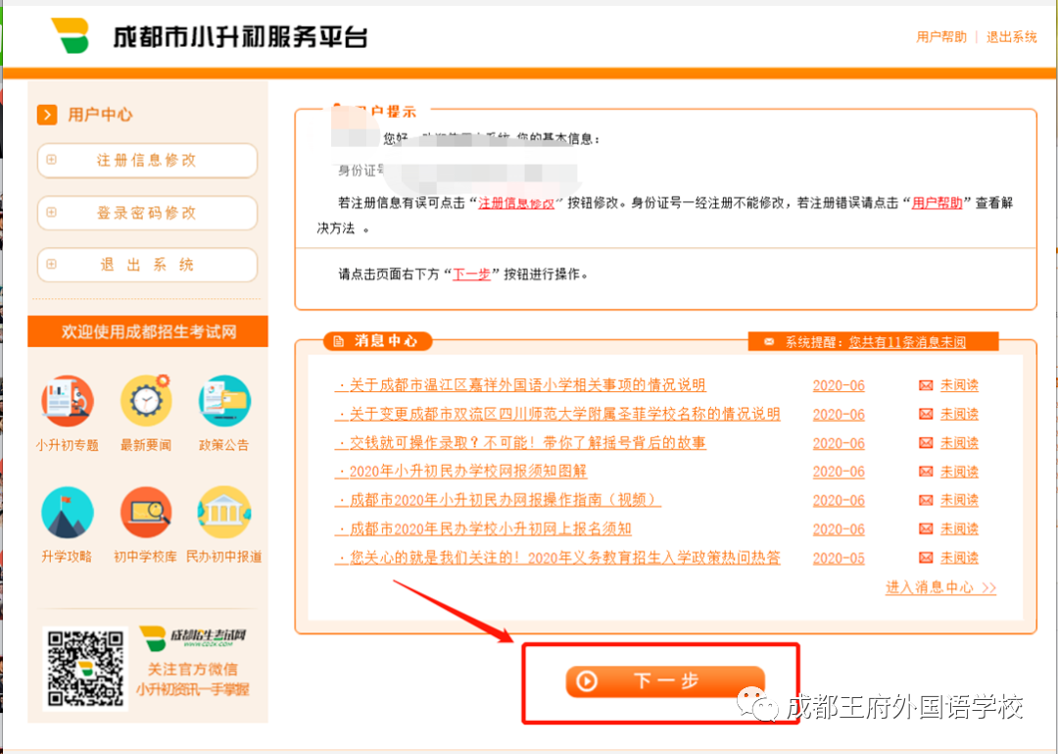Click 2020-06 date for 嘉祥外国语小学 message
This screenshot has width=1058, height=754.
coord(838,385)
